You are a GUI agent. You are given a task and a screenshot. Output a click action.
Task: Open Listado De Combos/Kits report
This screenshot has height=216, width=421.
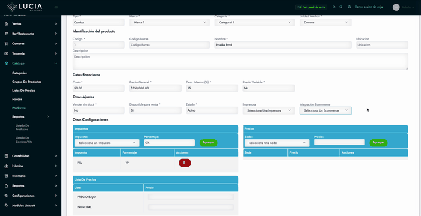[24, 140]
